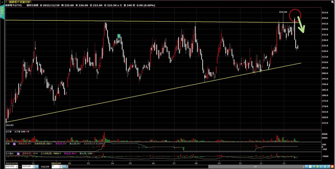Open the dropdown arrow at the top-left corner
Image resolution: width=335 pixels, height=169 pixels.
2,2
